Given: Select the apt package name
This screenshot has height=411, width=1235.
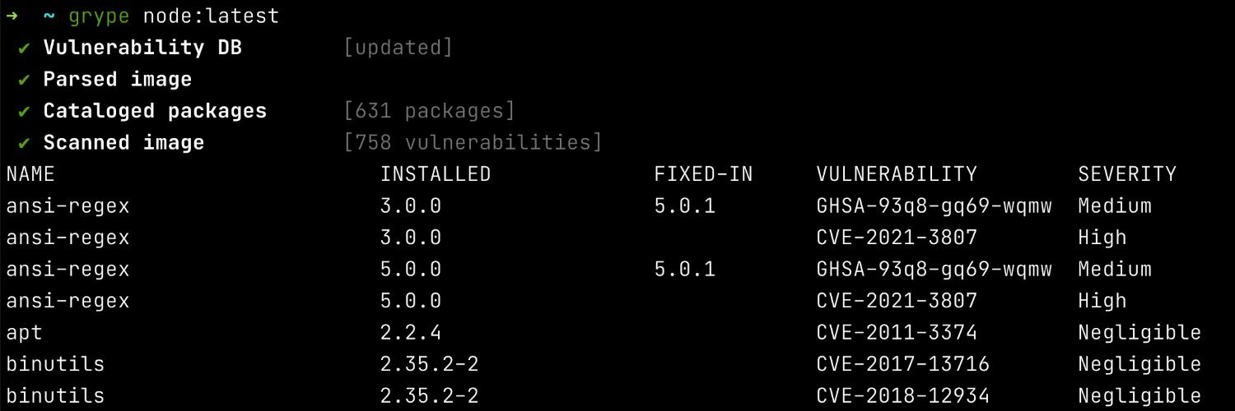Looking at the screenshot, I should click(x=24, y=333).
